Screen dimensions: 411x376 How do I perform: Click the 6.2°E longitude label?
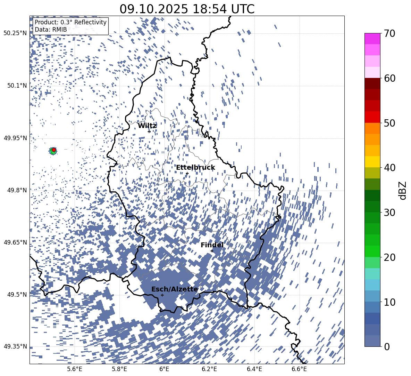tap(209, 369)
